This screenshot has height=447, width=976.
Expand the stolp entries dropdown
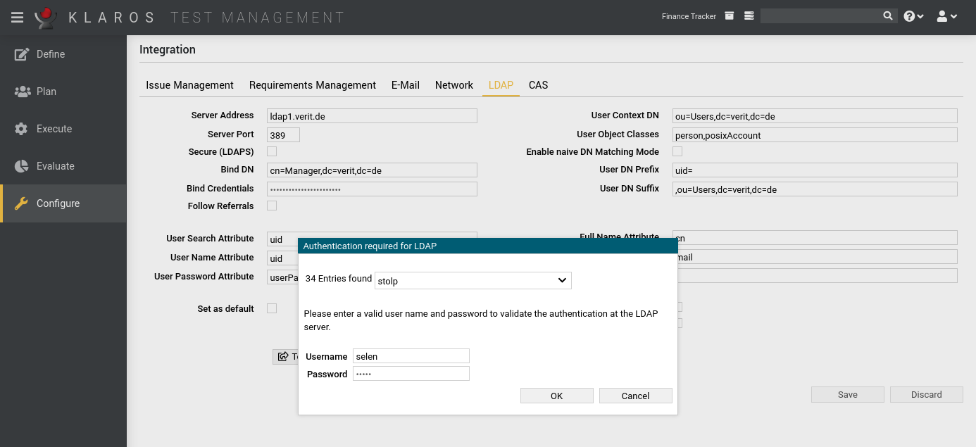click(473, 281)
